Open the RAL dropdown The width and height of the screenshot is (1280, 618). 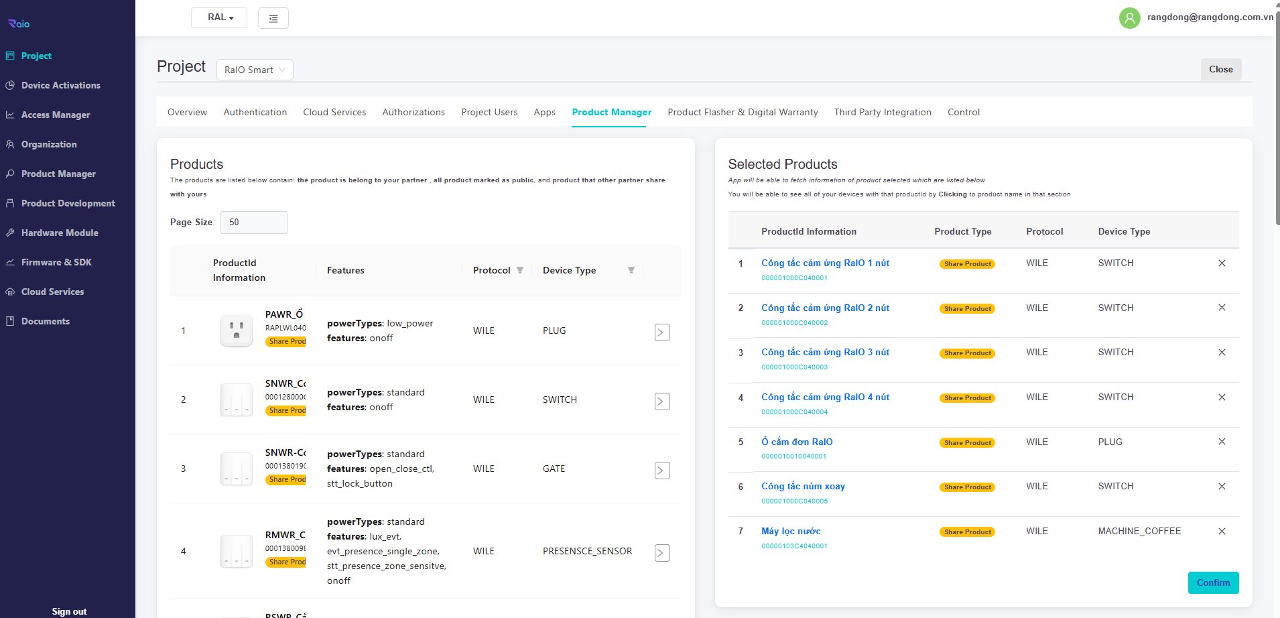click(x=219, y=17)
